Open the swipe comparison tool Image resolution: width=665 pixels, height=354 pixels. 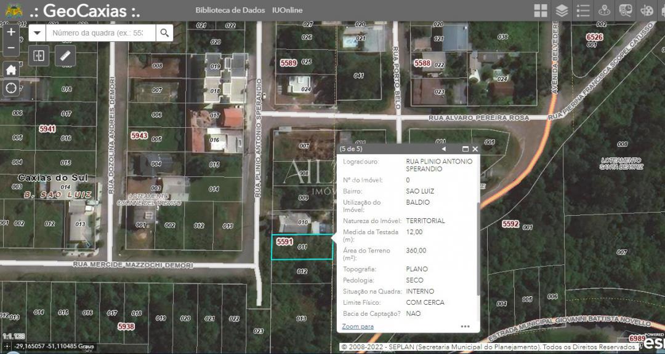pyautogui.click(x=38, y=55)
